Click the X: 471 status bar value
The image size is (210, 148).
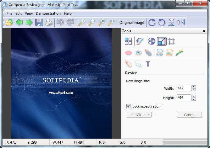tap(11, 142)
